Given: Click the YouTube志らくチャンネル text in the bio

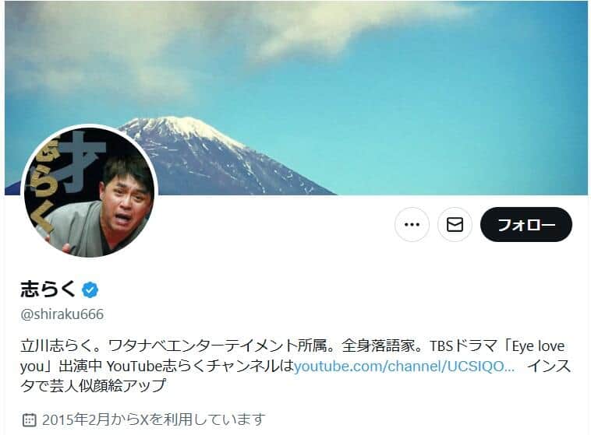Looking at the screenshot, I should [x=193, y=366].
